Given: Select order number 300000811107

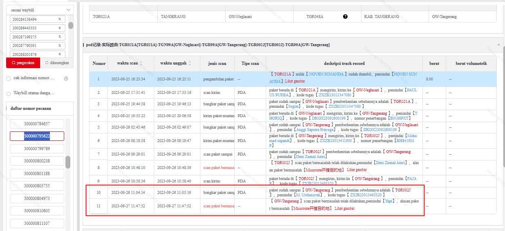Looking at the screenshot, I should [37, 223].
